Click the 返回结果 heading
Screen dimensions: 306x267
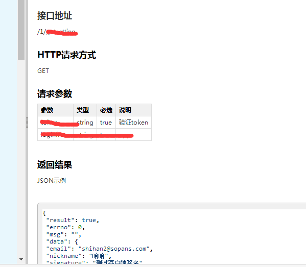pos(55,165)
